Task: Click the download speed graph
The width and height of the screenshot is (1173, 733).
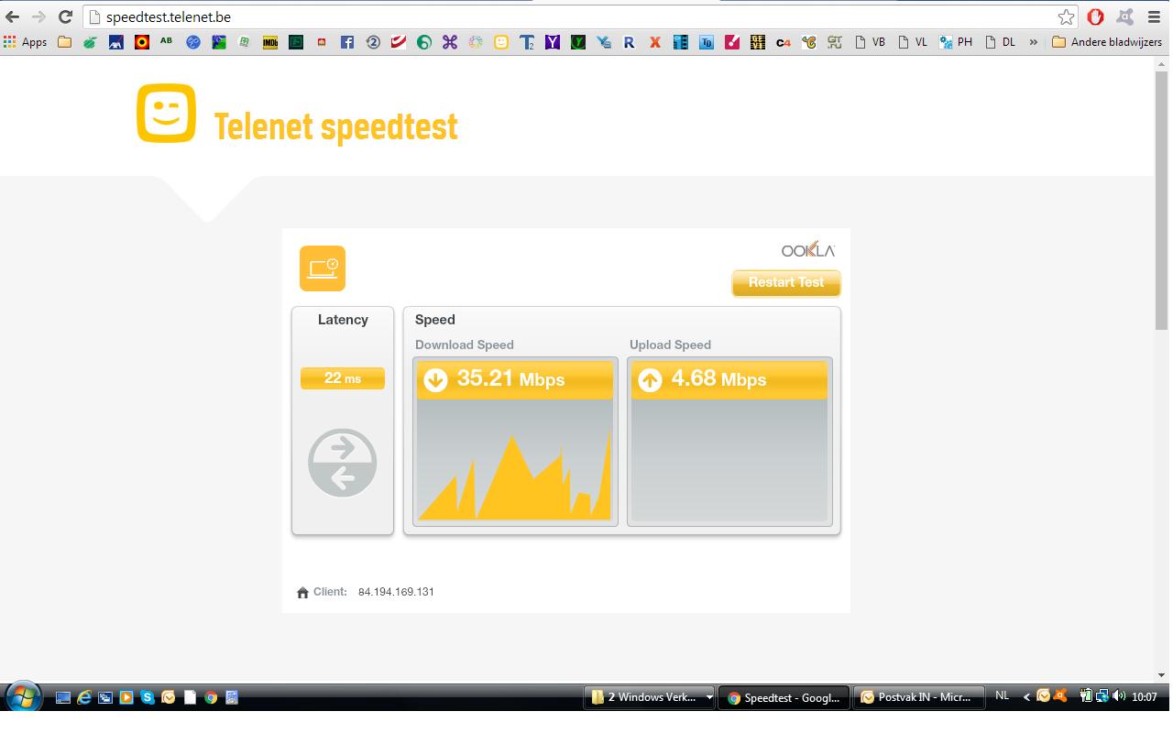Action: pyautogui.click(x=515, y=461)
